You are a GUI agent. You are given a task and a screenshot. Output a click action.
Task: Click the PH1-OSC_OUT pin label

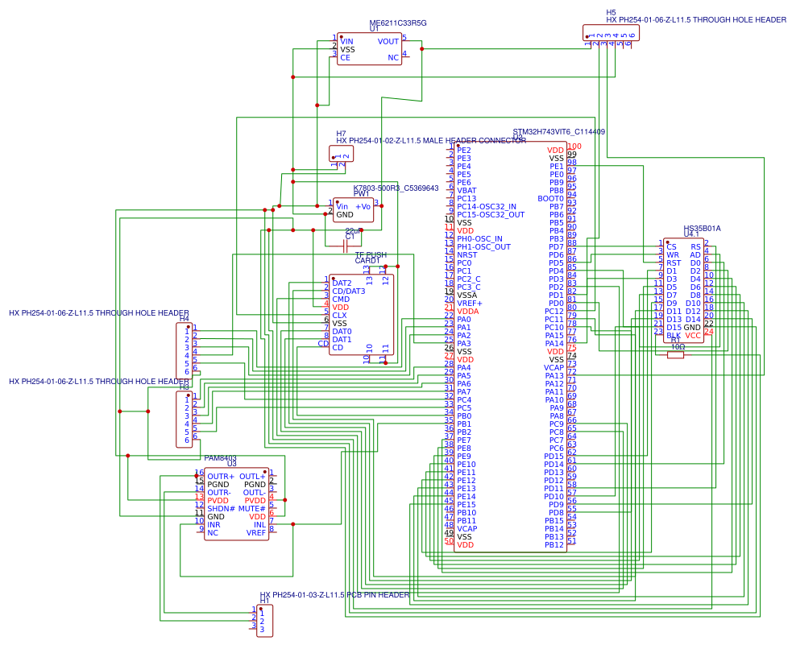click(x=483, y=246)
